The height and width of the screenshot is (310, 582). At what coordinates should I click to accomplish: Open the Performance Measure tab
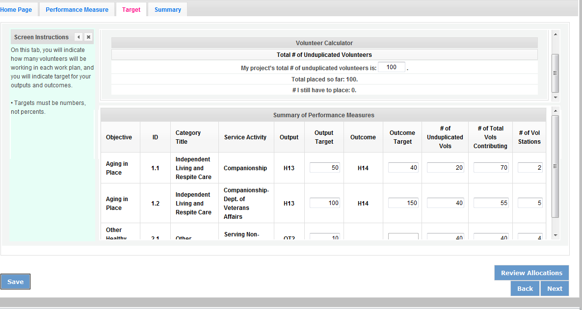(77, 10)
